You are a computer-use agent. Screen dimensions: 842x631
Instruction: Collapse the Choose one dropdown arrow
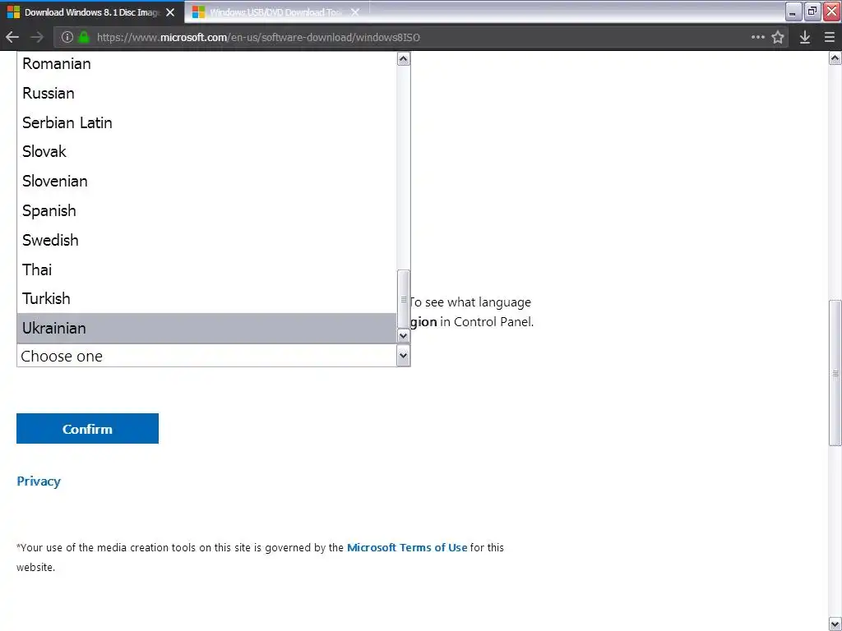[403, 355]
